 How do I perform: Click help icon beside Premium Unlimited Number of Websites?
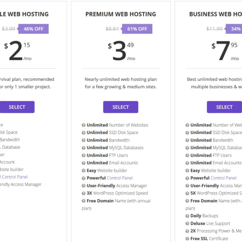click(83, 125)
